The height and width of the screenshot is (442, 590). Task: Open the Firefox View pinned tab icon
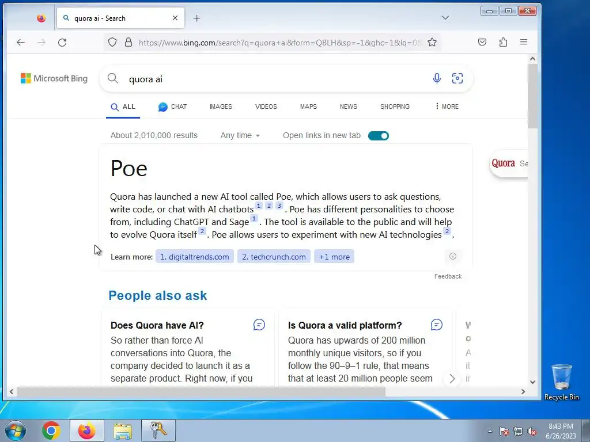(41, 18)
